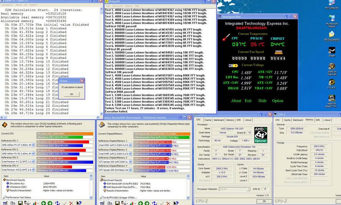Select Performance Test Status item

17,197
